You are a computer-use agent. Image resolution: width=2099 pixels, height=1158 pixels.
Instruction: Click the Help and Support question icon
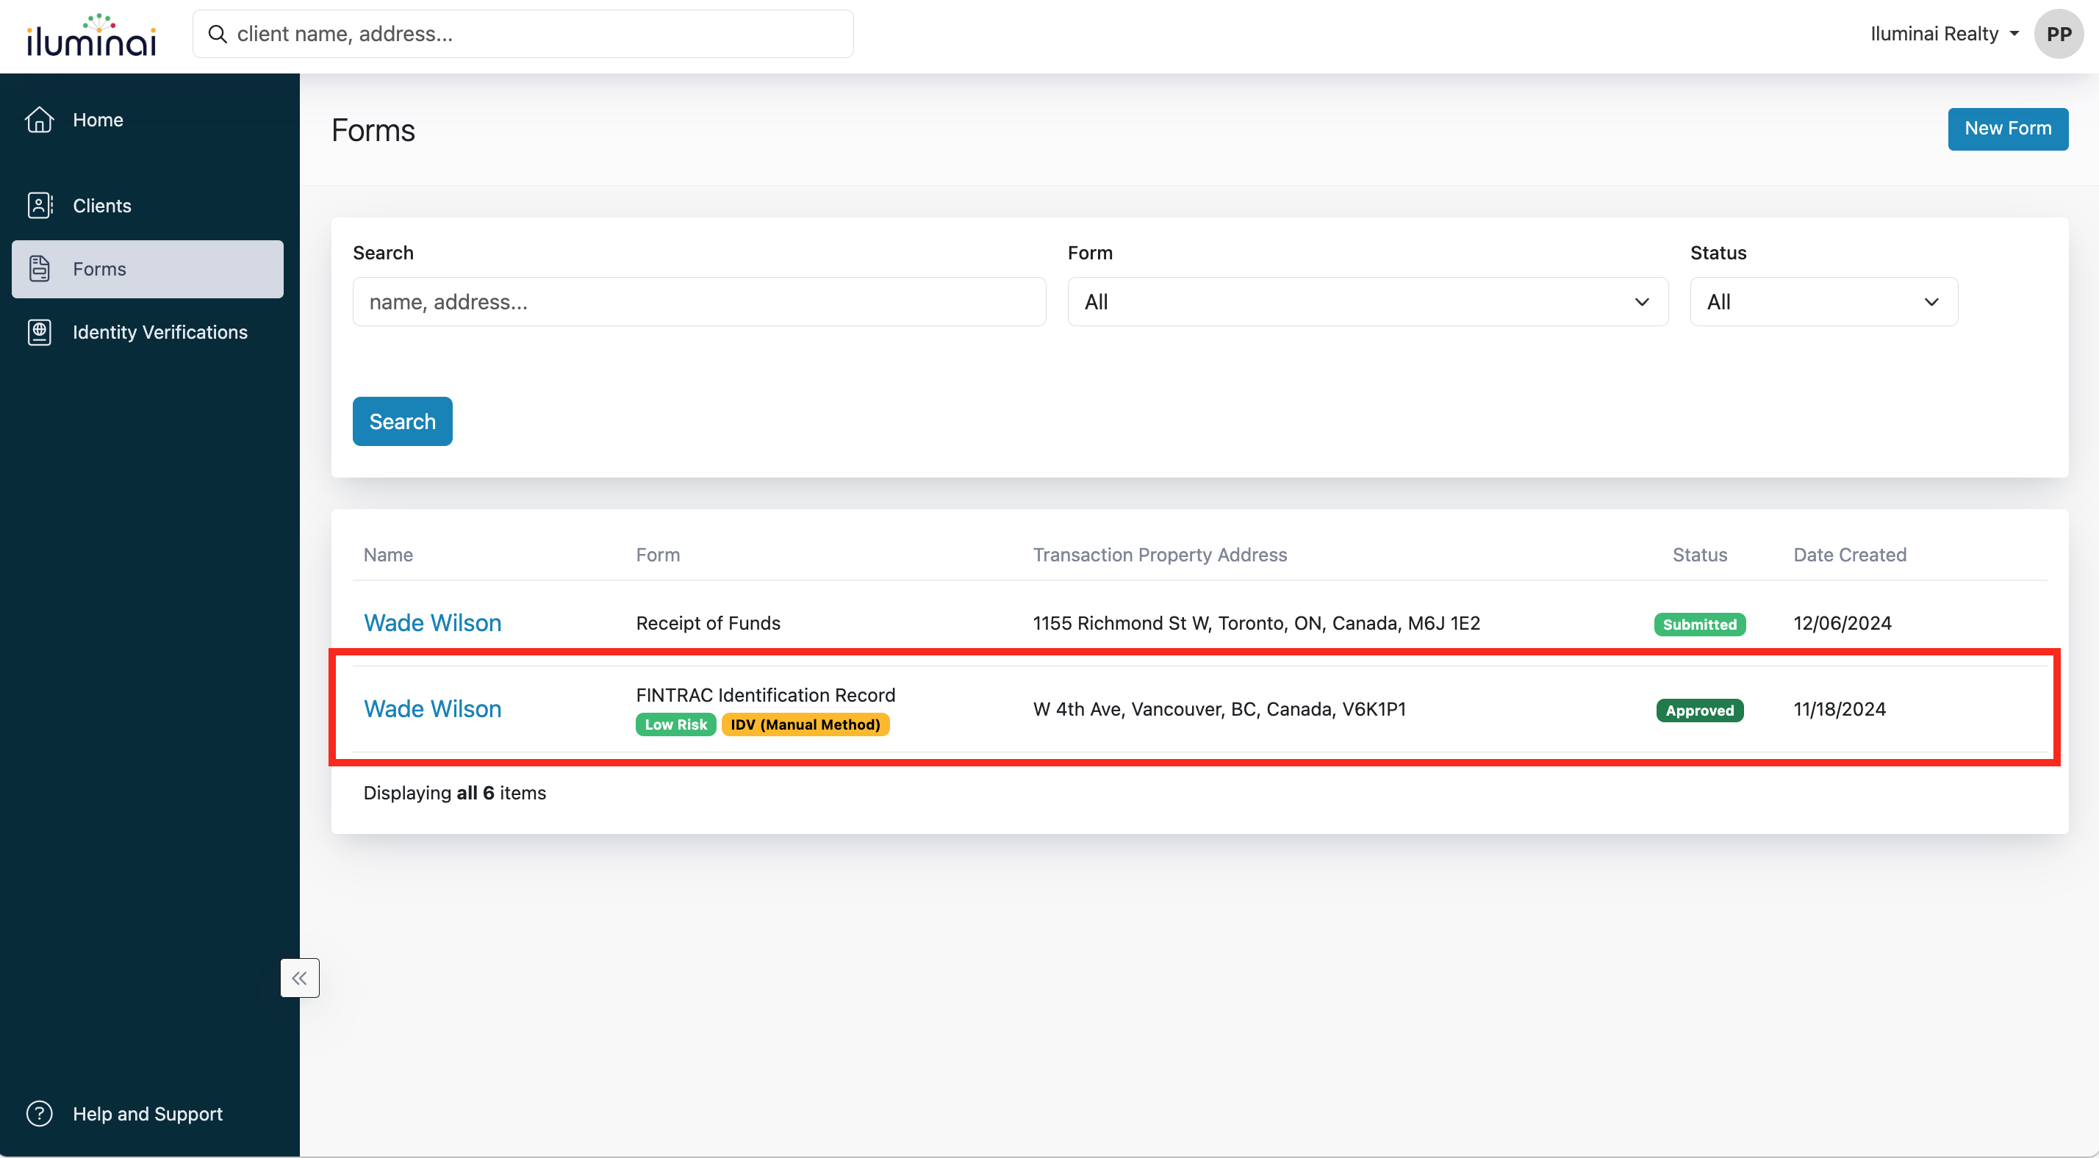(39, 1113)
